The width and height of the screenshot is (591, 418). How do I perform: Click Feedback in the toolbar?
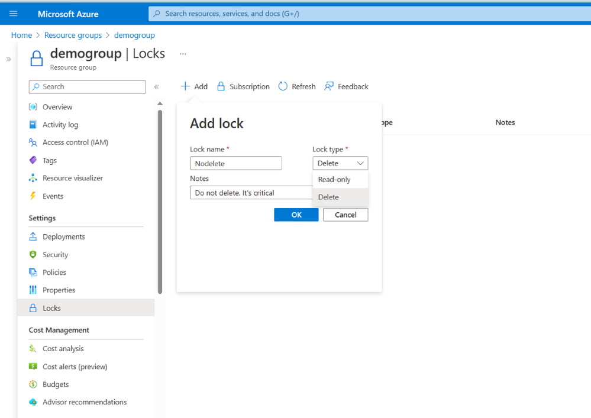tap(353, 86)
